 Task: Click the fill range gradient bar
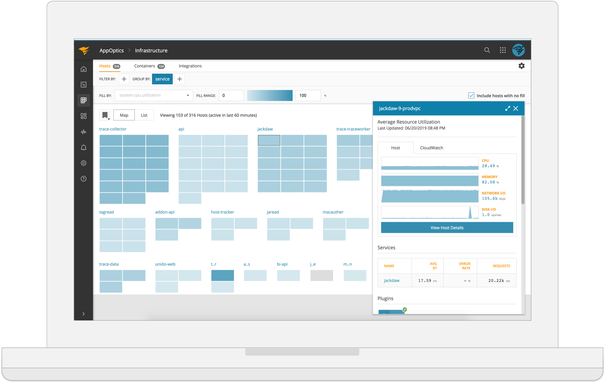tap(269, 95)
